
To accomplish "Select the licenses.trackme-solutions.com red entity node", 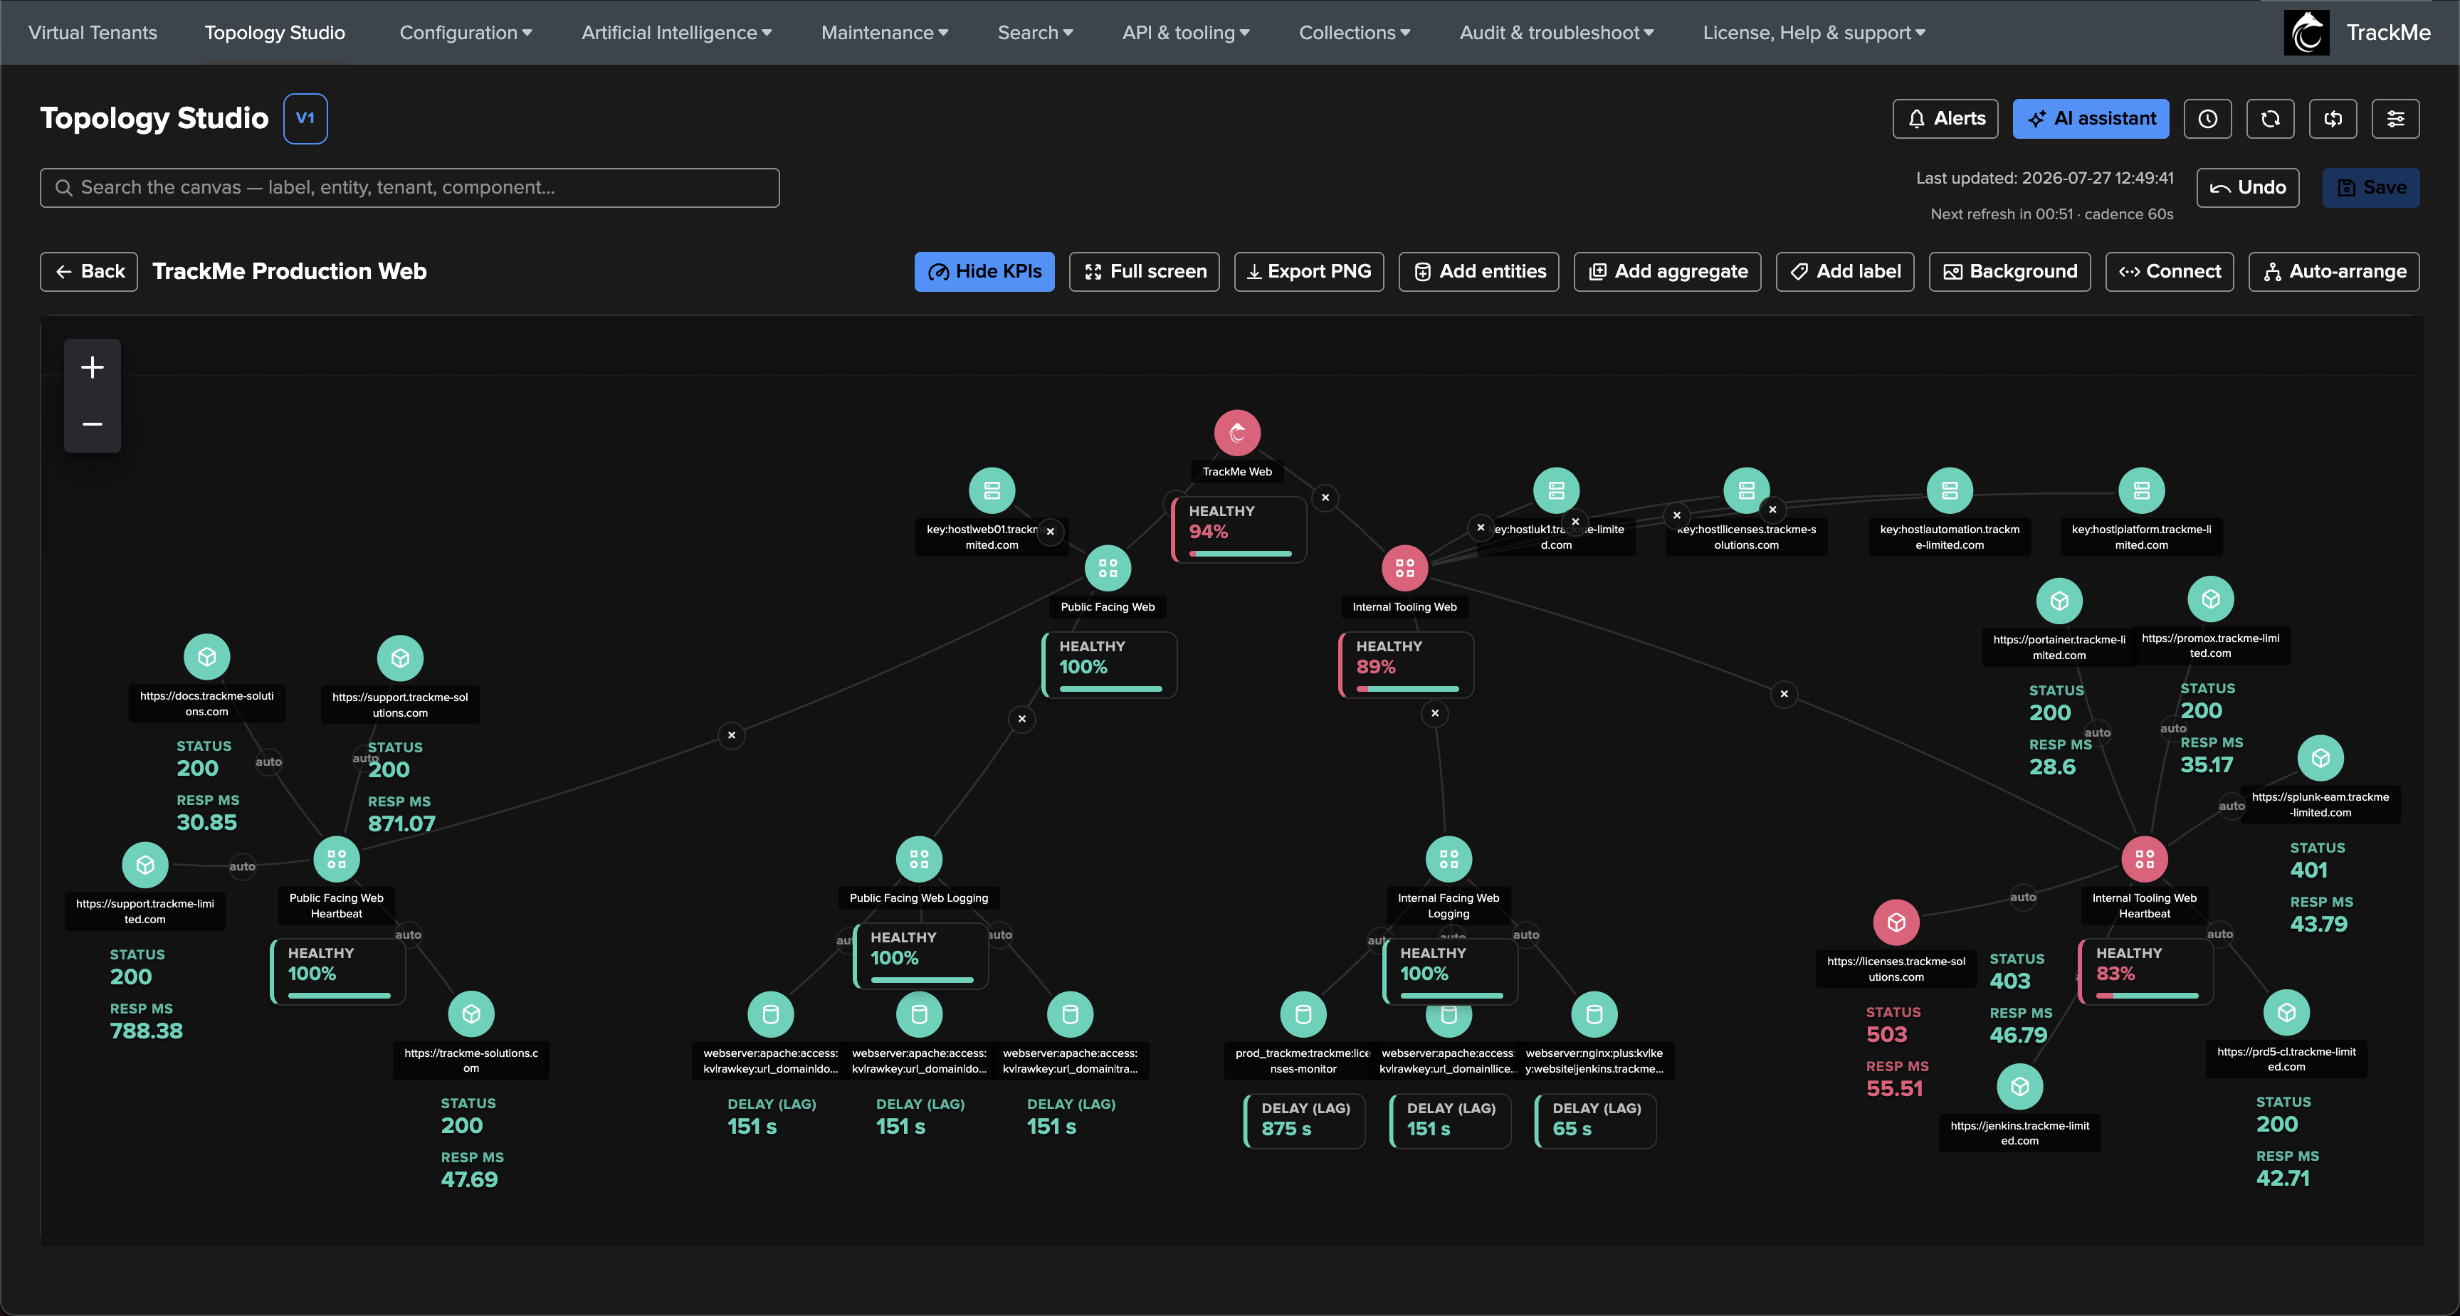I will click(1896, 922).
